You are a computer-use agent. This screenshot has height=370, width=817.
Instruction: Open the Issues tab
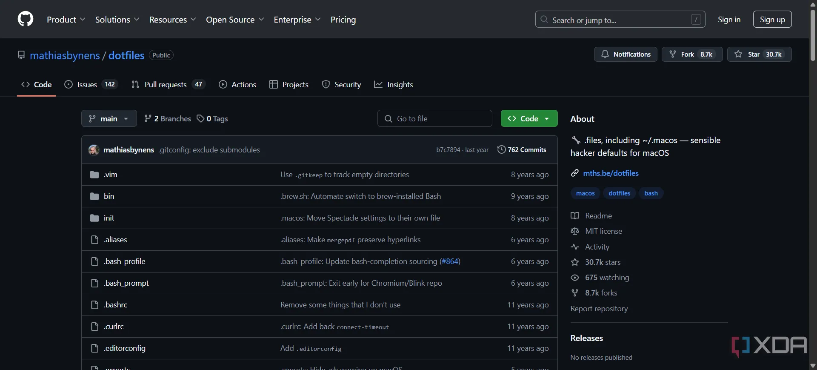(x=91, y=85)
